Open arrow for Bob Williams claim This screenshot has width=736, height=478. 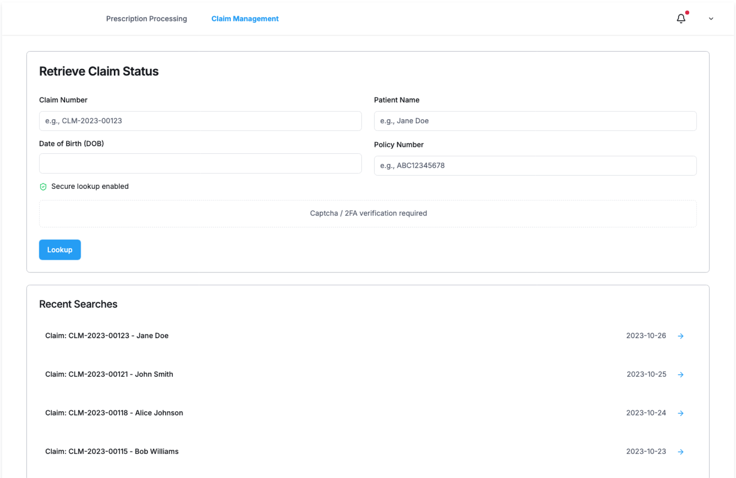coord(680,452)
